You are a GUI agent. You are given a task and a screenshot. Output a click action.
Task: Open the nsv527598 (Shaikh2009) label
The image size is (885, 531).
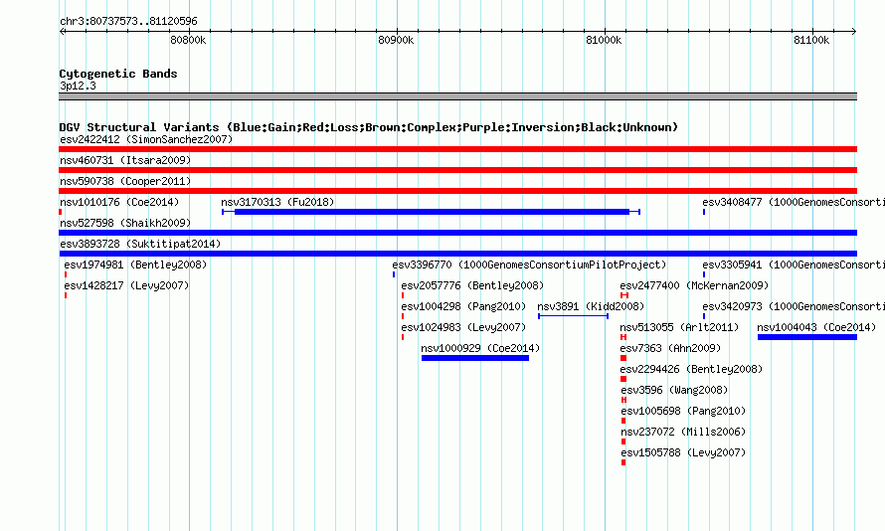coord(125,223)
